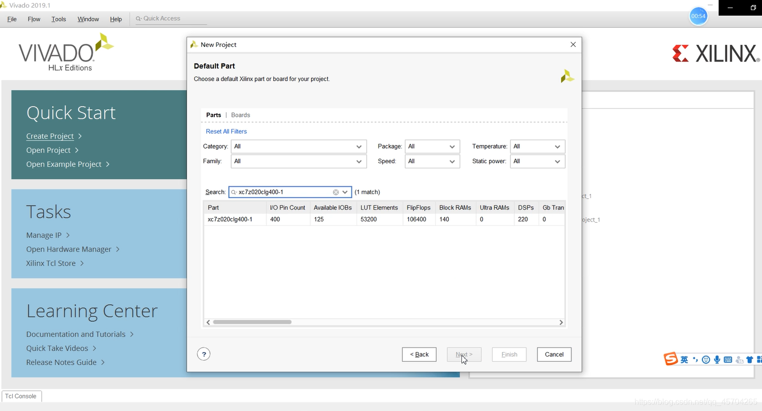Expand the Create Project chevron
The image size is (762, 411).
click(x=80, y=136)
